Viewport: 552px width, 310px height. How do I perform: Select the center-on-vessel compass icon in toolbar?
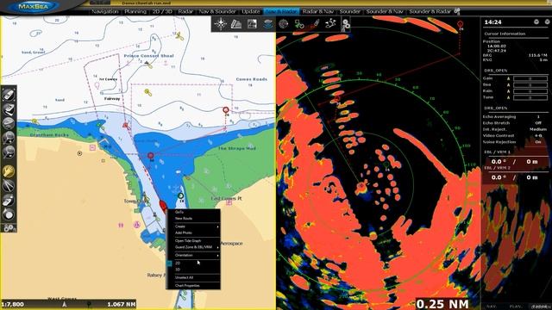tap(221, 24)
